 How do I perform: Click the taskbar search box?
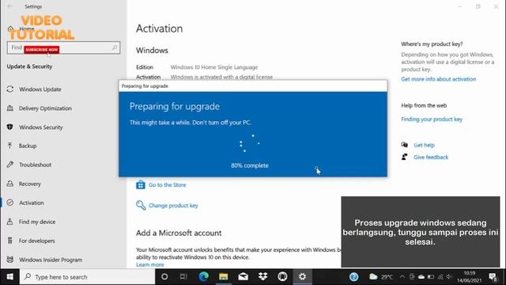coord(88,277)
